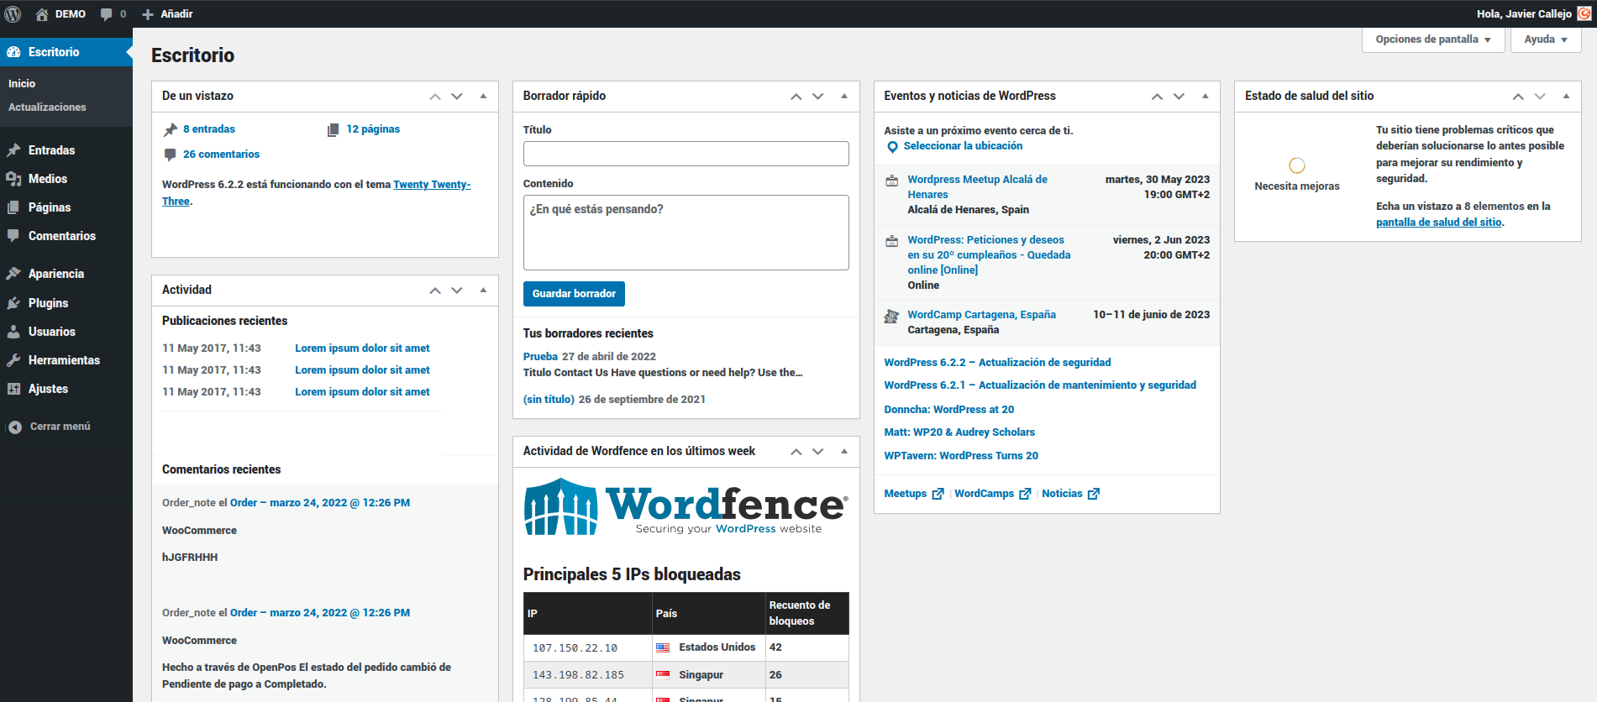Move Borrador rápido panel down

pyautogui.click(x=818, y=97)
